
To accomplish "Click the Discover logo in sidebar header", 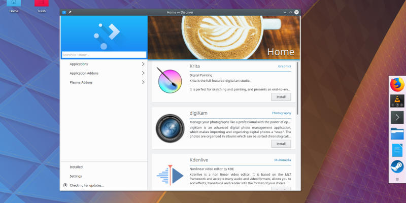I will click(x=107, y=36).
